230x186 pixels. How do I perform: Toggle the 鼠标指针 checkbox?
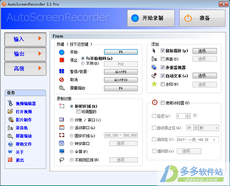(163, 51)
